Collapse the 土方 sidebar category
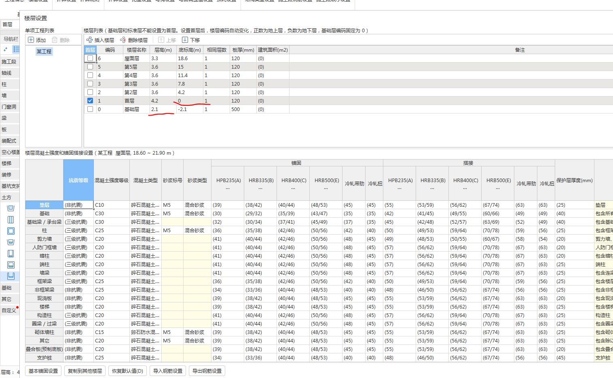 (x=10, y=197)
